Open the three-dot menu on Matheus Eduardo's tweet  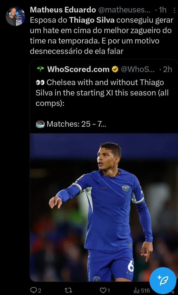(175, 10)
